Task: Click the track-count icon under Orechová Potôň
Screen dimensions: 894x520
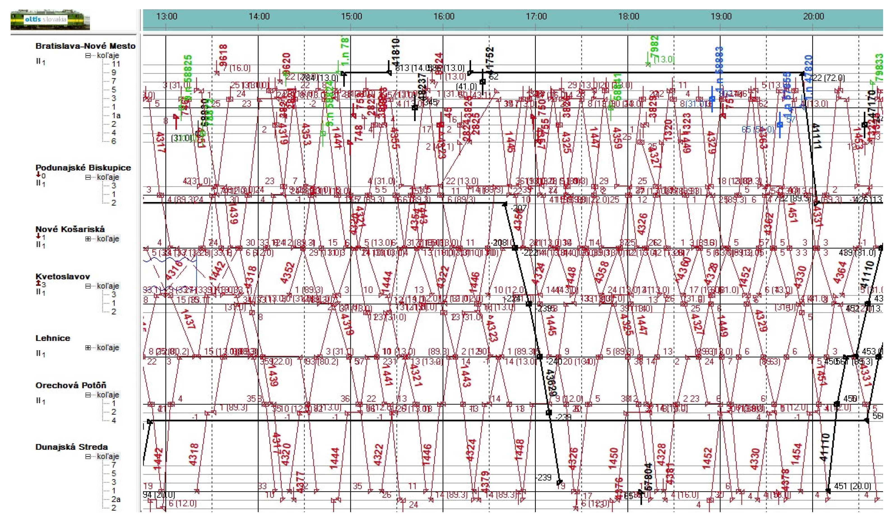Action: pyautogui.click(x=38, y=400)
